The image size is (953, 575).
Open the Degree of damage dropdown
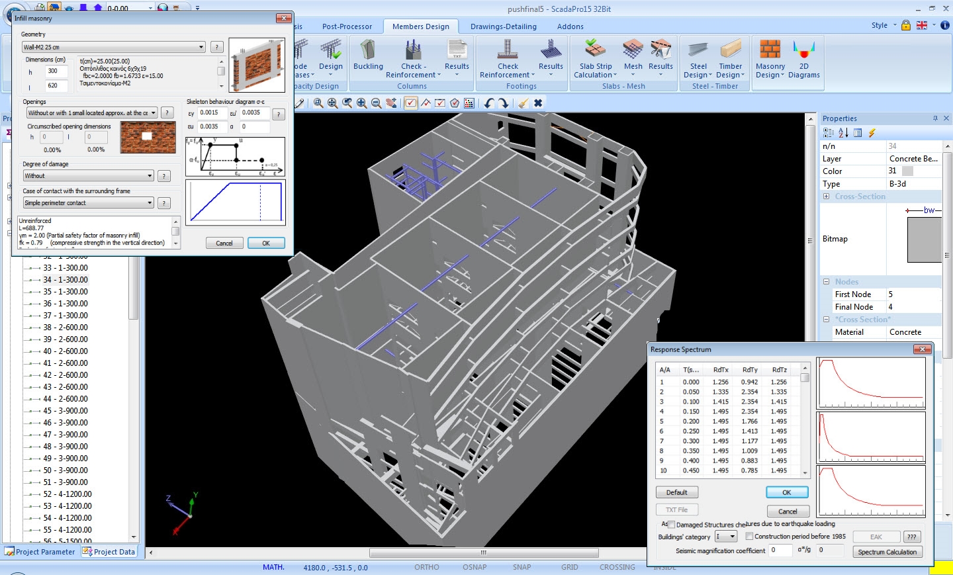pos(150,176)
